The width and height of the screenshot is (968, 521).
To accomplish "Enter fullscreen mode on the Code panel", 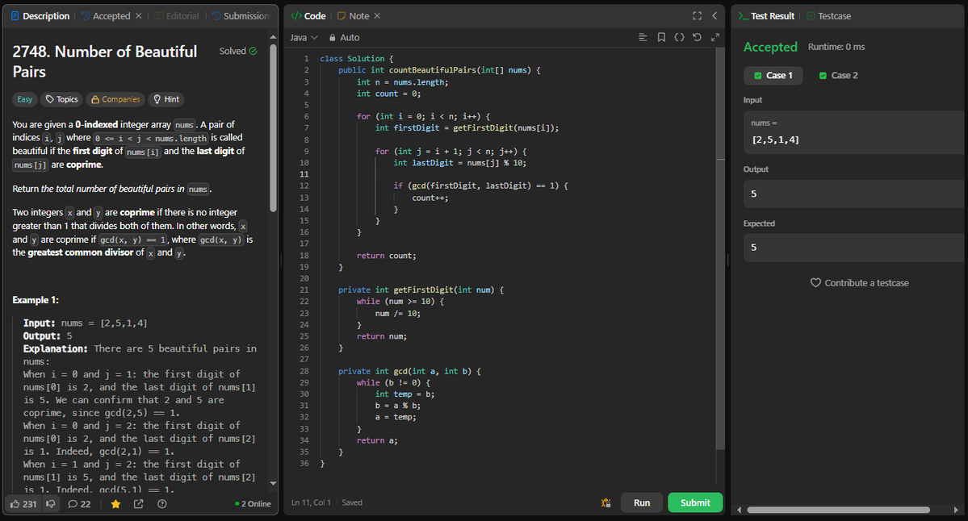I will (x=697, y=15).
